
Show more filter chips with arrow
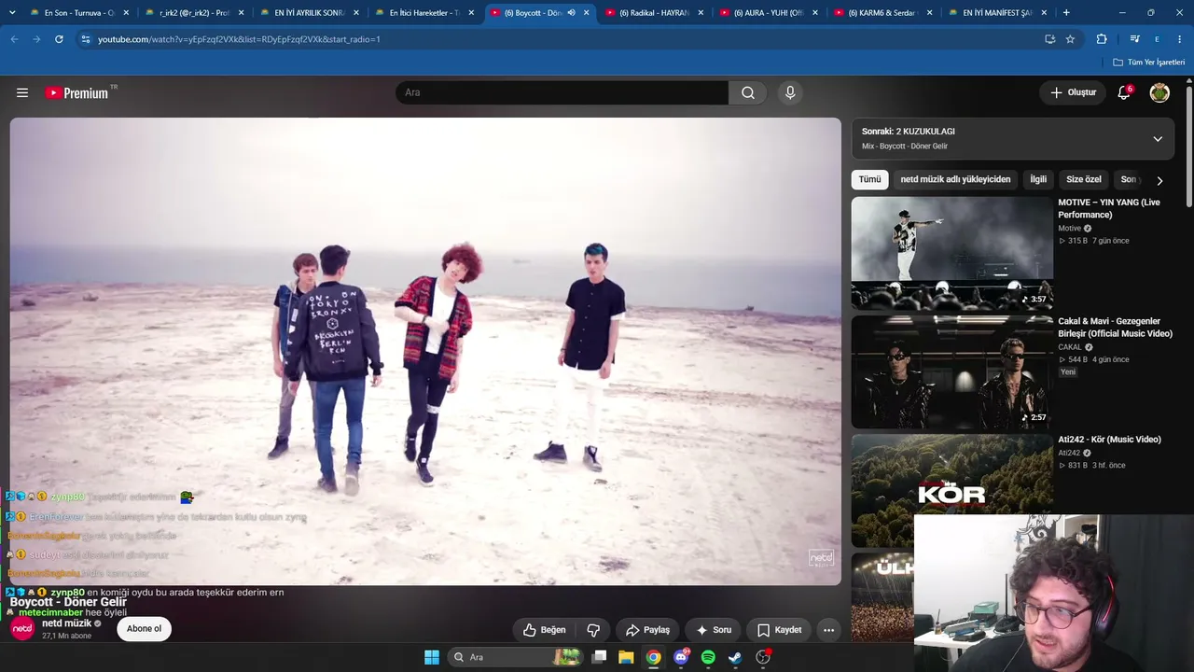point(1159,180)
